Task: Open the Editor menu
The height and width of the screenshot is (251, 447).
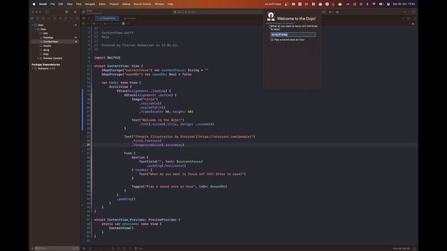Action: coord(102,4)
